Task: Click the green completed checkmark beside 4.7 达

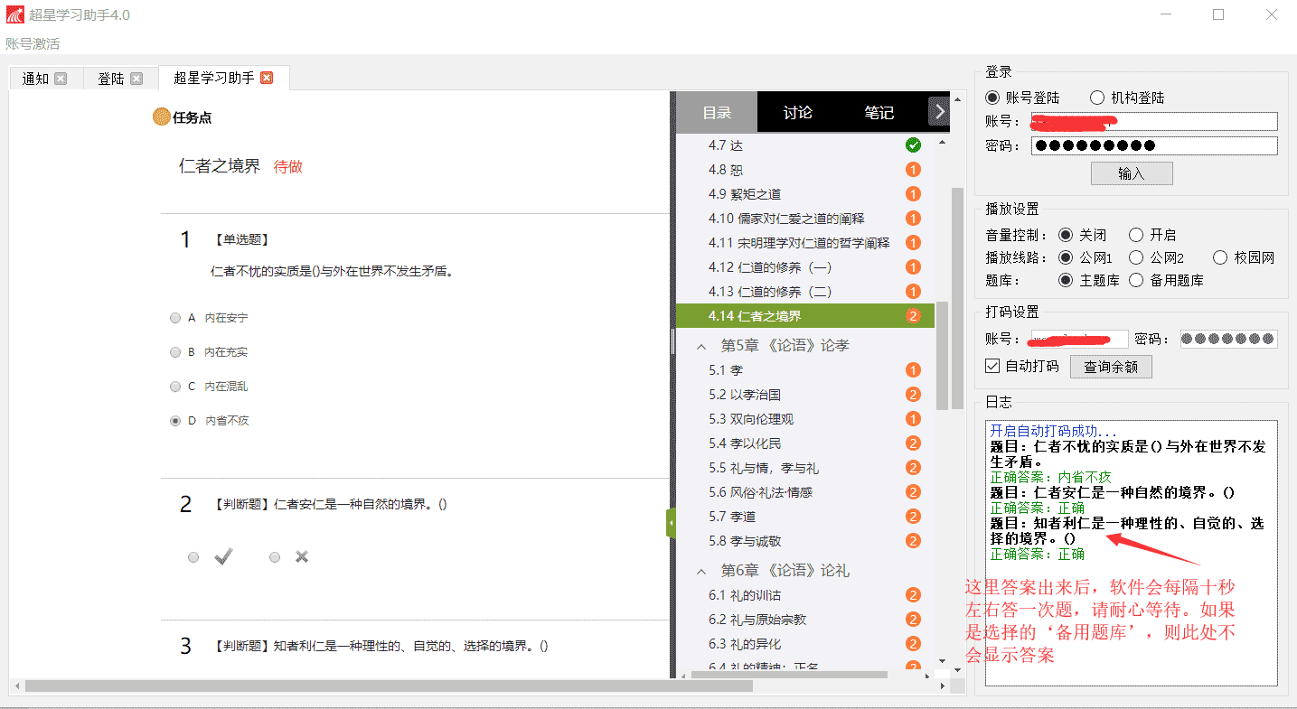Action: click(x=913, y=145)
